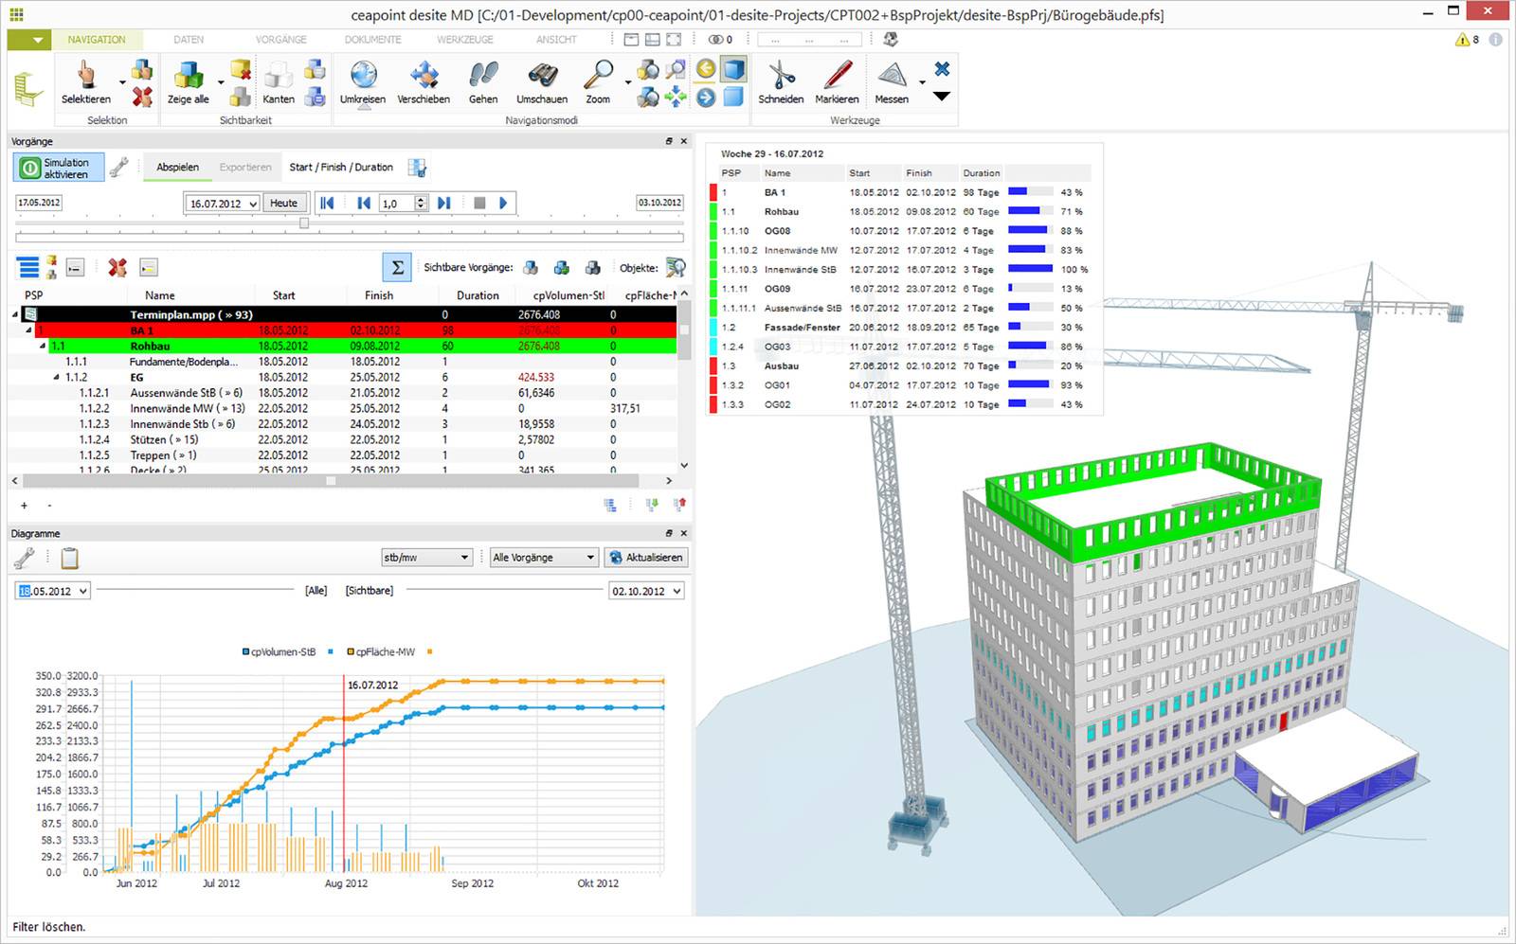Click the Heute button
The image size is (1516, 944).
pos(285,202)
